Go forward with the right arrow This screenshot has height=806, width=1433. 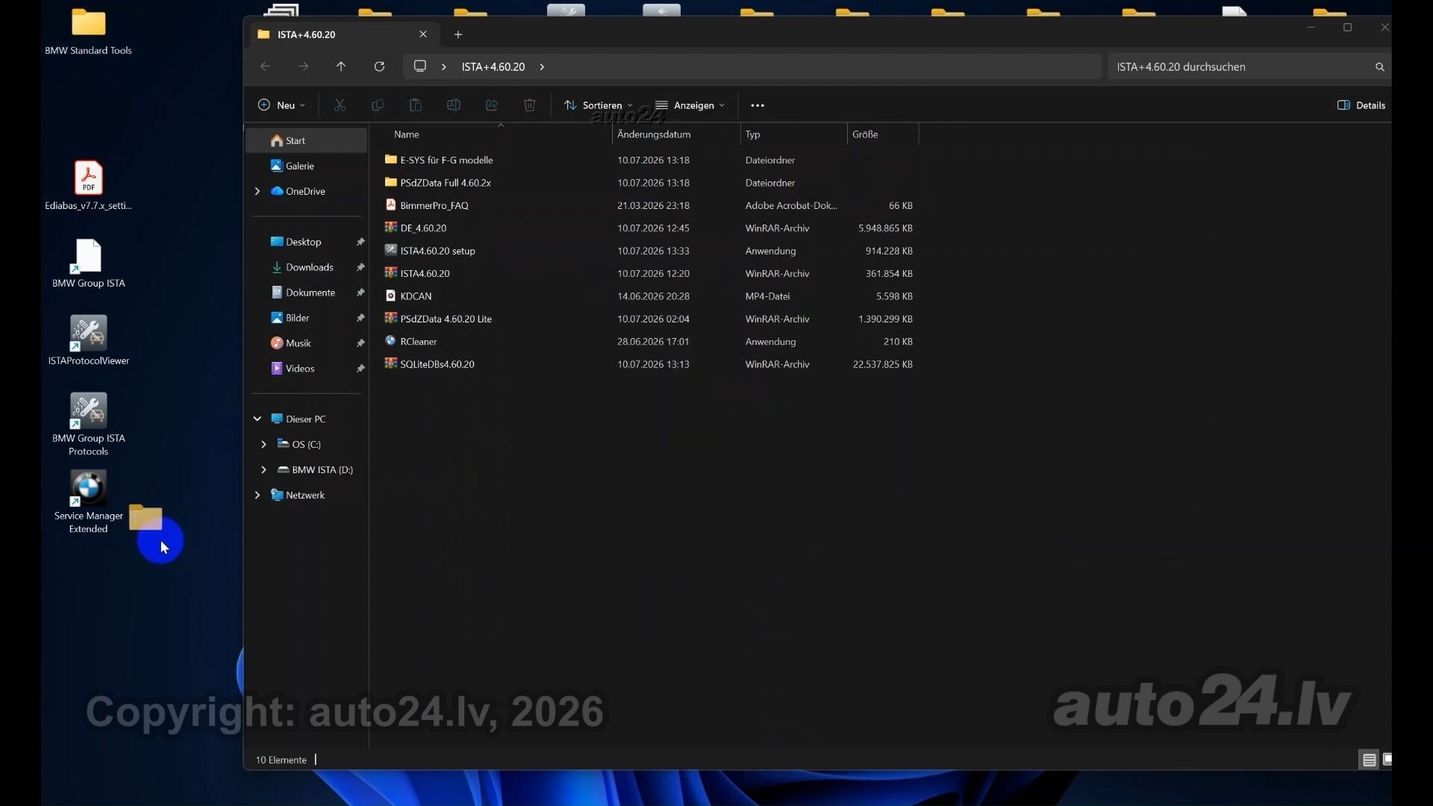tap(303, 66)
